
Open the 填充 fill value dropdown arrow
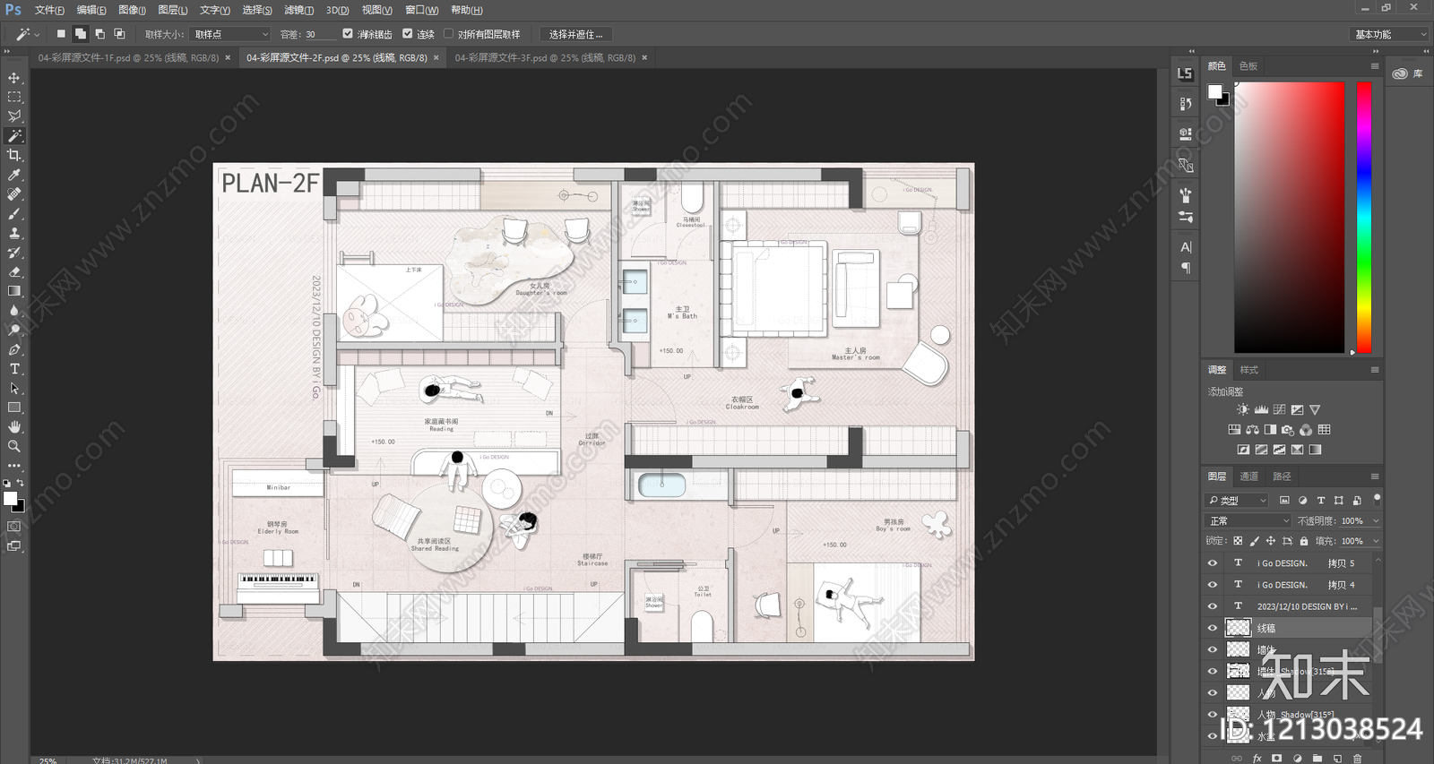coord(1376,541)
